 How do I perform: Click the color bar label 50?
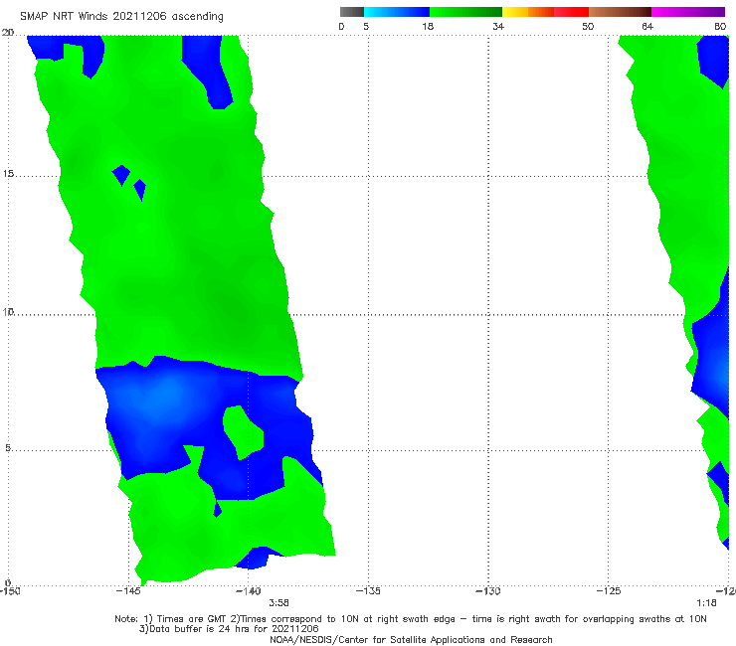(x=588, y=27)
